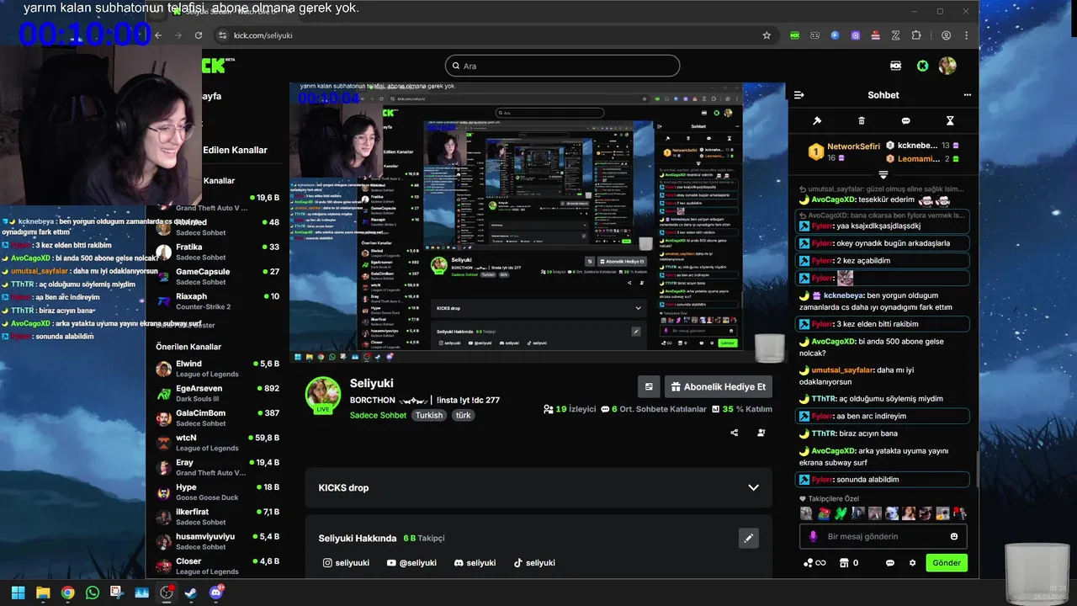Open Closer channel in sidebar
Image resolution: width=1077 pixels, height=606 pixels.
[217, 566]
